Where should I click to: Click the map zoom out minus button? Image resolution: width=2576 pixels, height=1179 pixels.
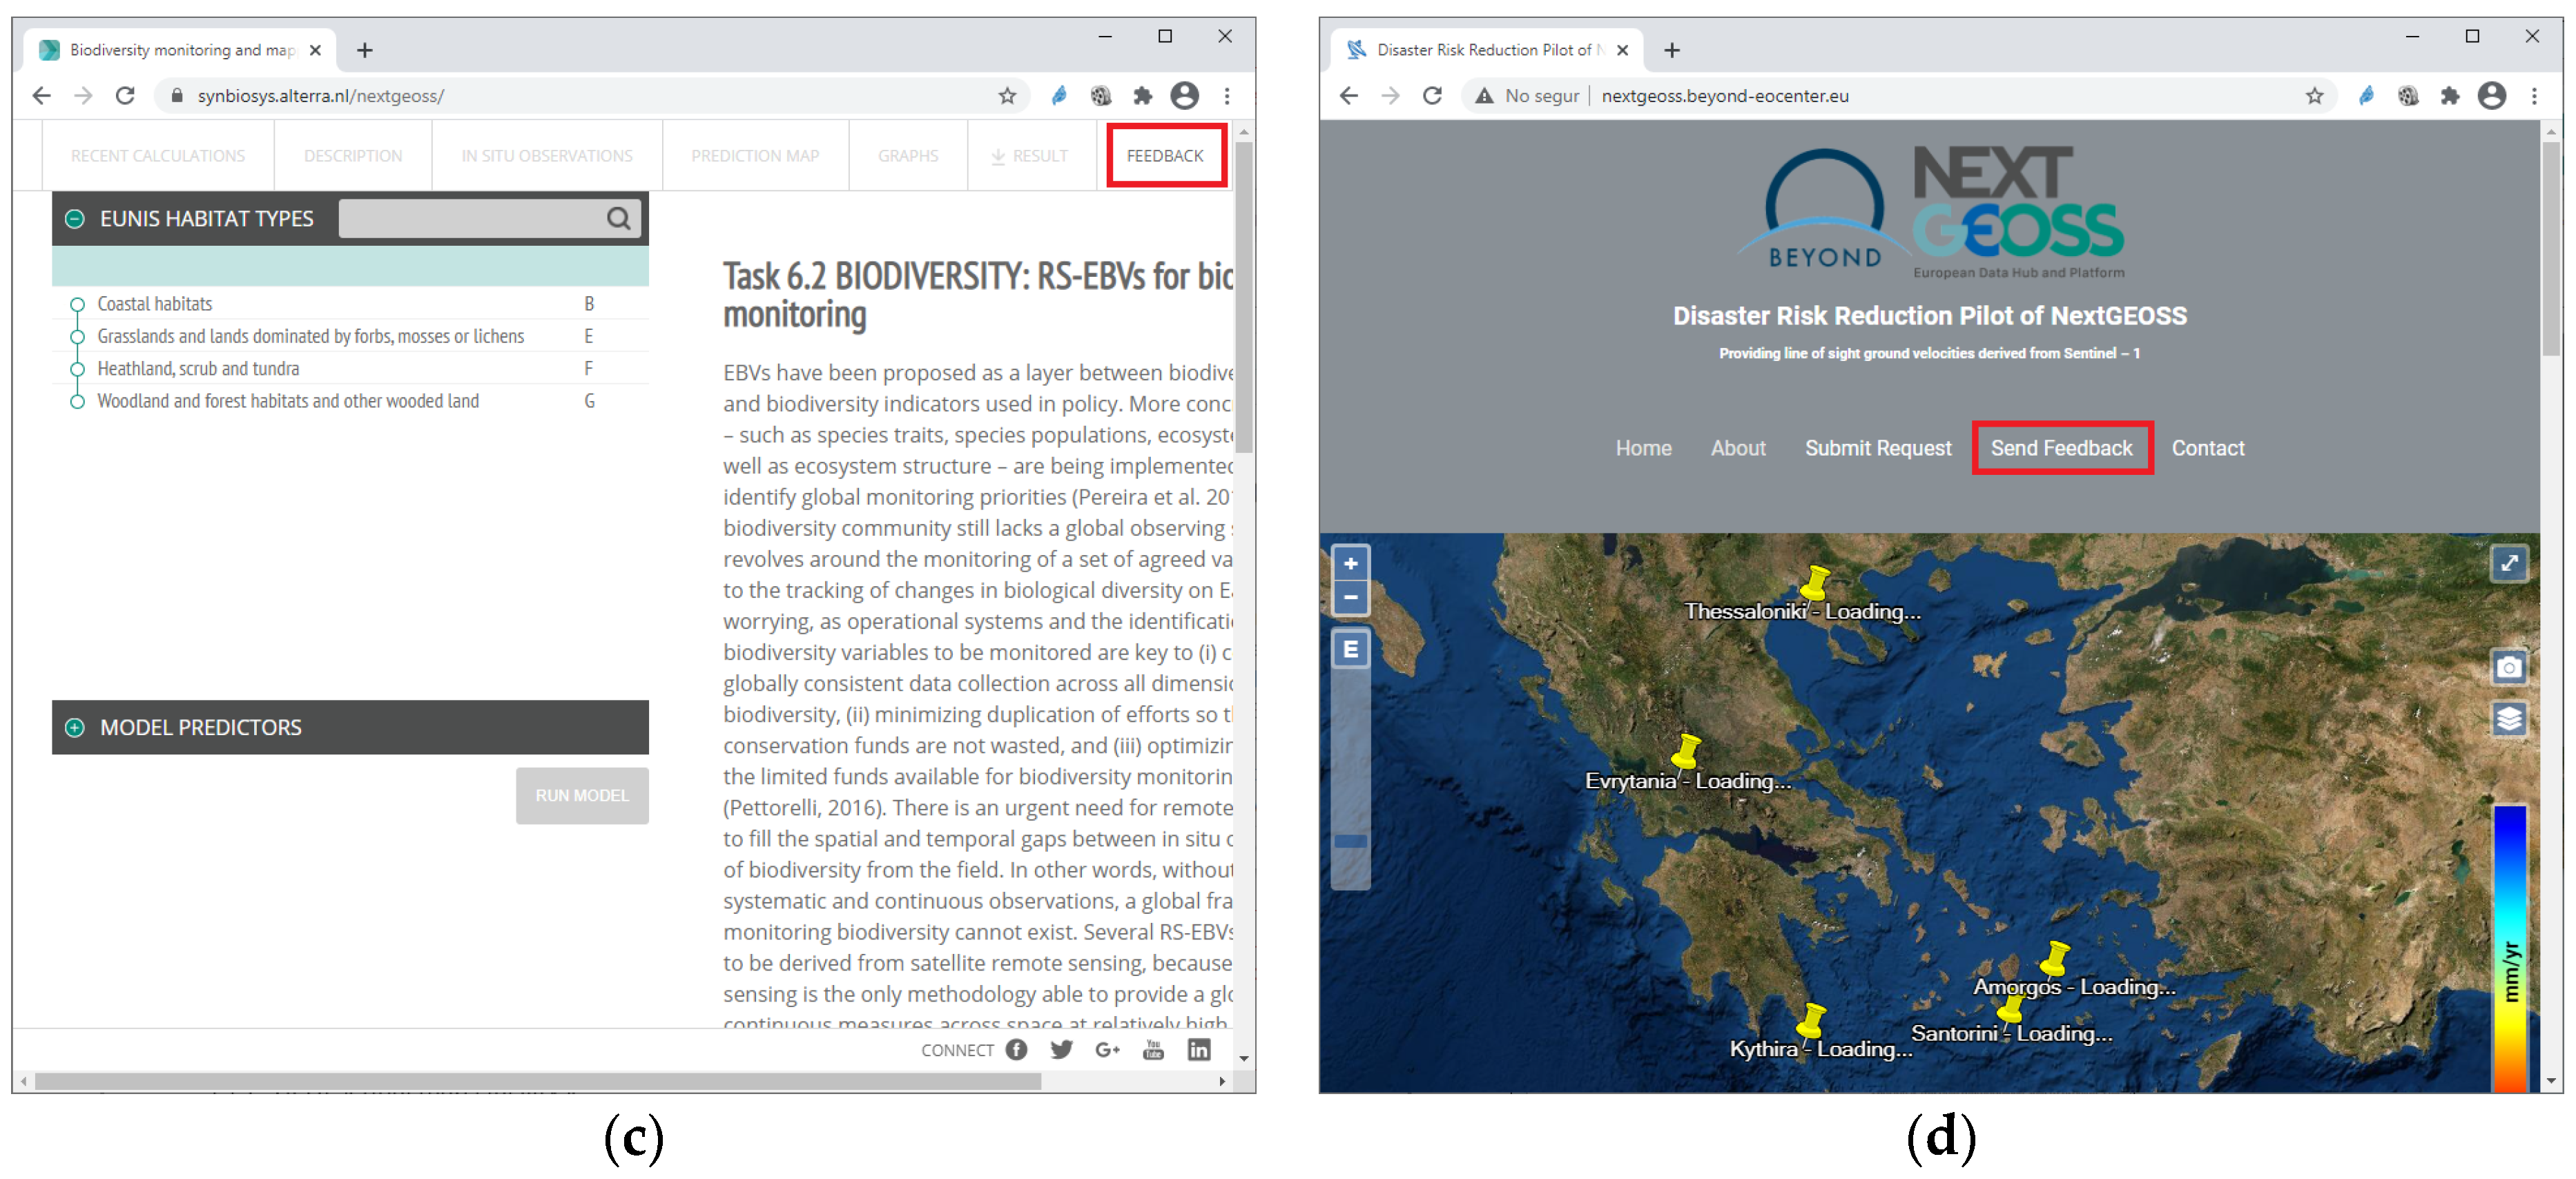(1350, 598)
